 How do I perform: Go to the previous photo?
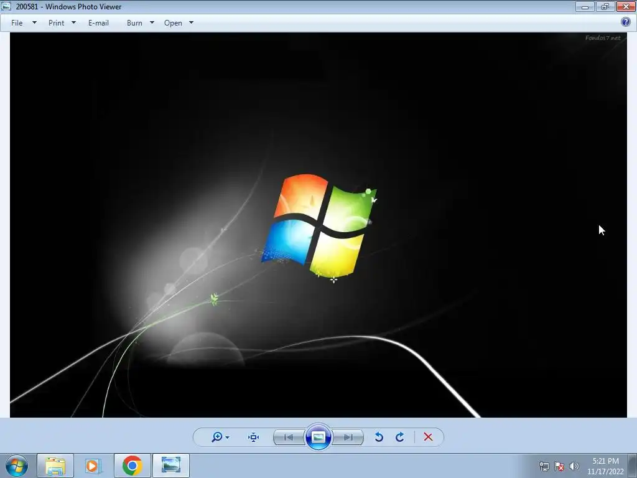[x=289, y=438]
